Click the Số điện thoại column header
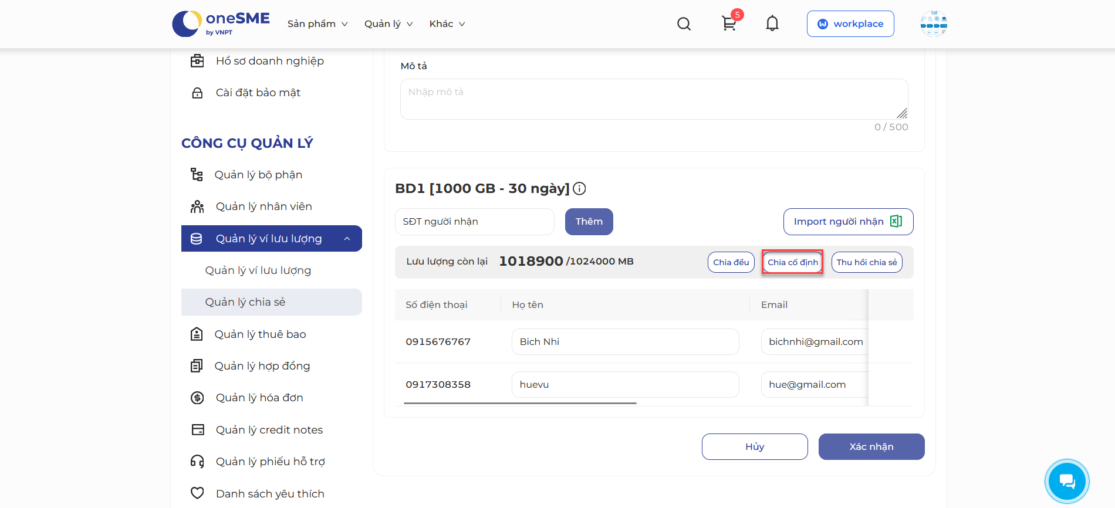 (436, 305)
